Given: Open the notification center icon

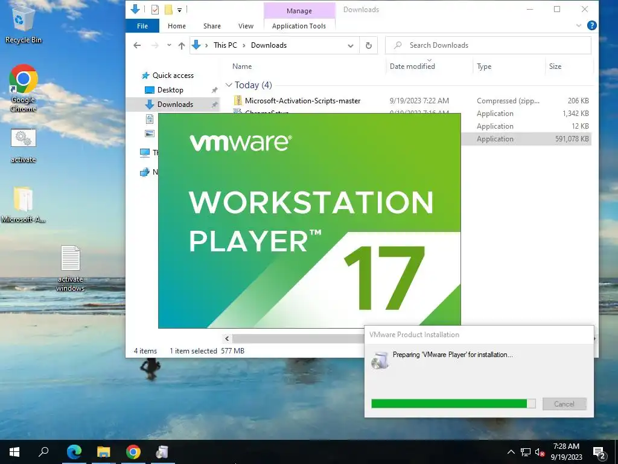Looking at the screenshot, I should coord(599,453).
